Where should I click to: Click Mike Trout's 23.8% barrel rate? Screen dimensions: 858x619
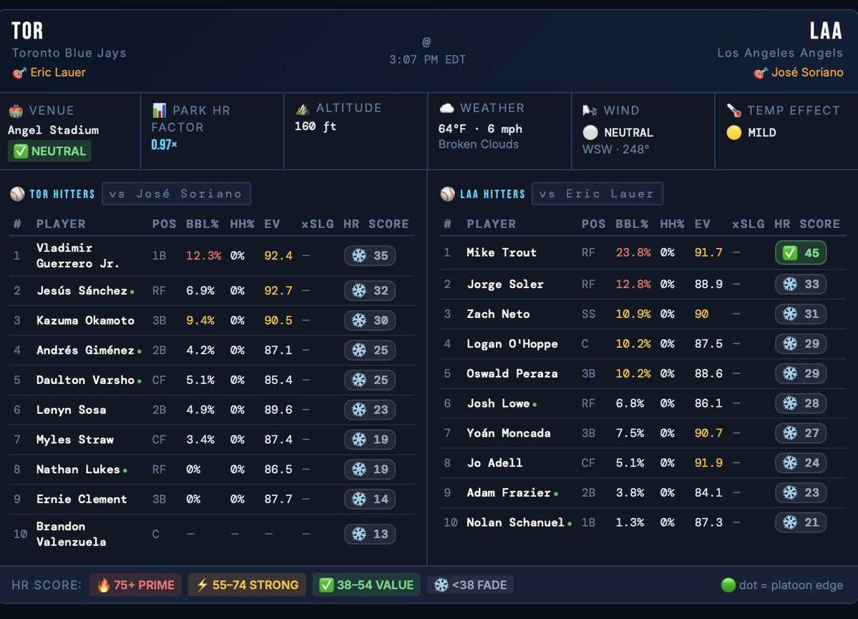pyautogui.click(x=633, y=253)
